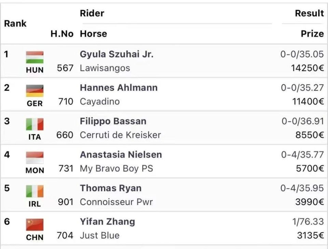Open rider Yifan Zhang
This screenshot has height=249, width=328.
click(x=107, y=222)
